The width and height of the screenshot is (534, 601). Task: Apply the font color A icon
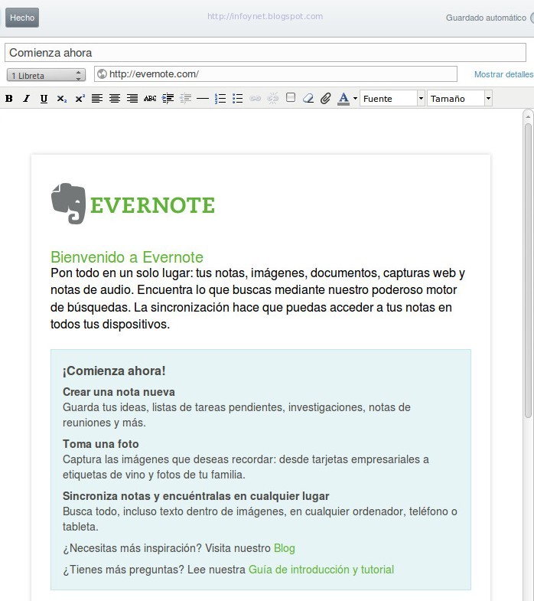[x=344, y=99]
